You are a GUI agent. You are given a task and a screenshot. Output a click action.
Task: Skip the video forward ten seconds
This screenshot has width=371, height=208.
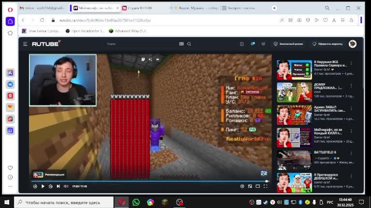[x=50, y=186]
